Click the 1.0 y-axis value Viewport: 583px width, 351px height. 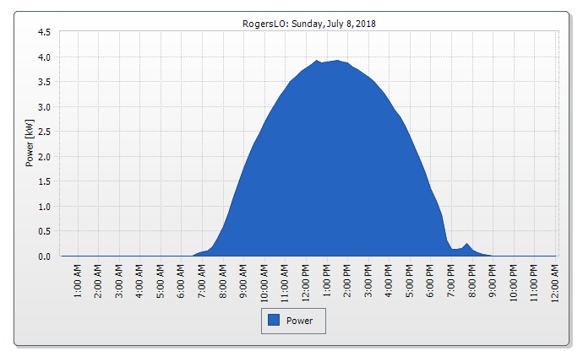pyautogui.click(x=44, y=207)
